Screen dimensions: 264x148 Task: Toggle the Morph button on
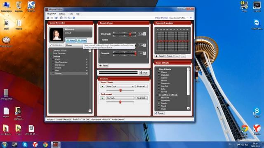71,40
